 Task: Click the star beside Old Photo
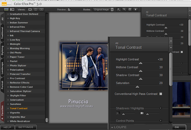[8, 53]
